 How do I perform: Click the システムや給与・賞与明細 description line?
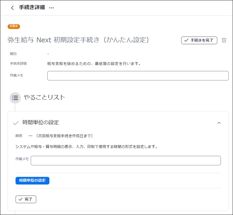(x=86, y=147)
